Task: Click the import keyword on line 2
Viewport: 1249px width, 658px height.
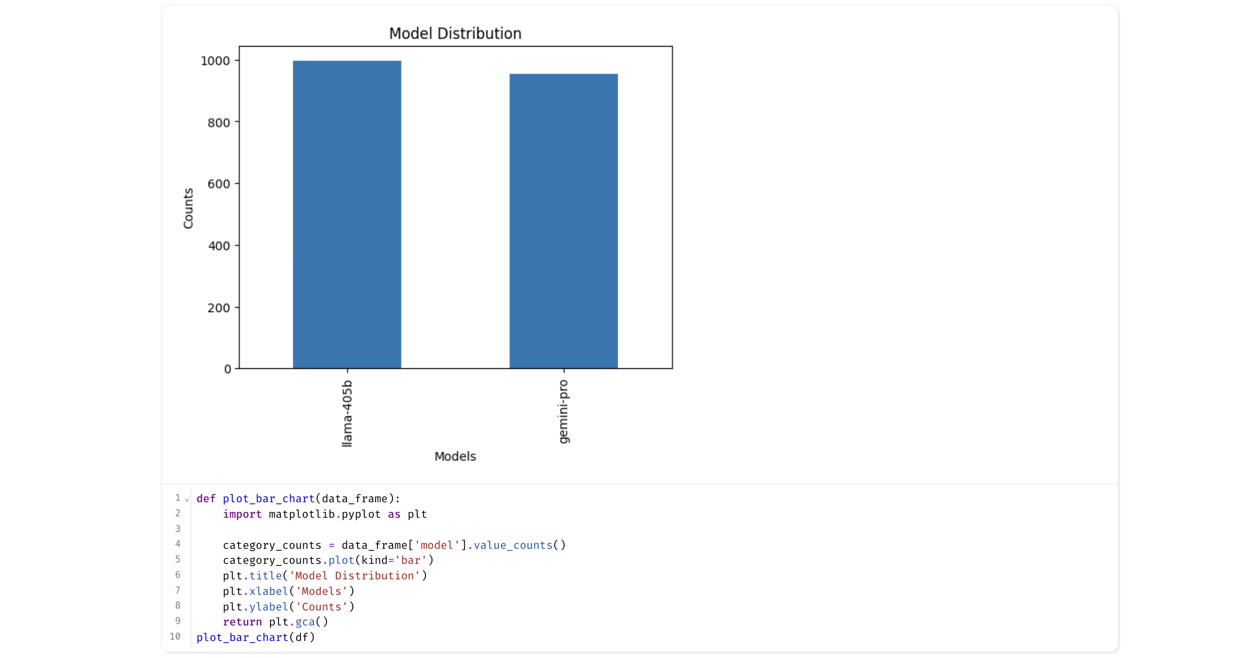Action: (x=242, y=514)
